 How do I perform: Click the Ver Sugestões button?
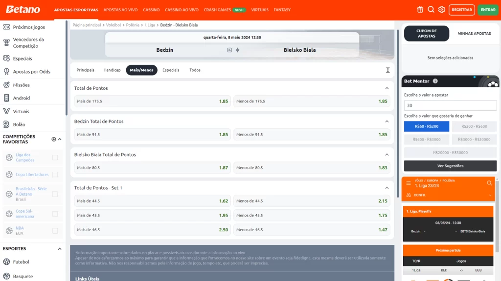[450, 166]
